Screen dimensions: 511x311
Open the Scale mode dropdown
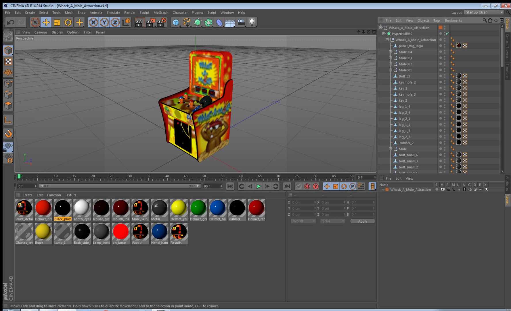pos(333,221)
